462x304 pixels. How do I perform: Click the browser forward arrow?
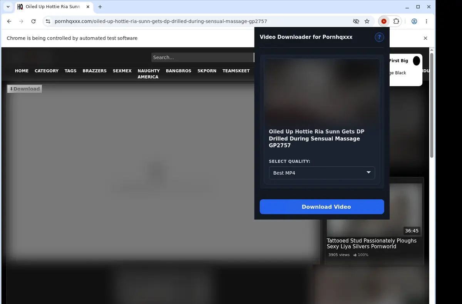[x=21, y=22]
